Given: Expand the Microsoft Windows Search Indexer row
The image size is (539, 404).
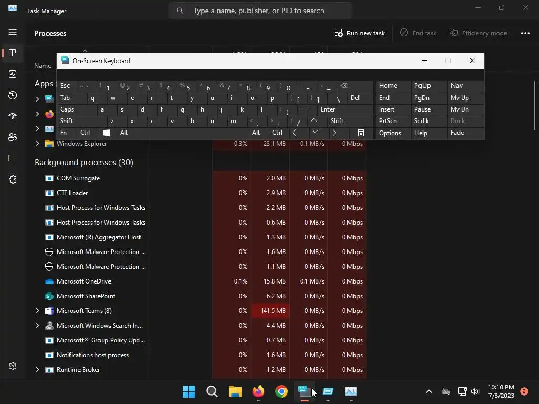Looking at the screenshot, I should (37, 325).
